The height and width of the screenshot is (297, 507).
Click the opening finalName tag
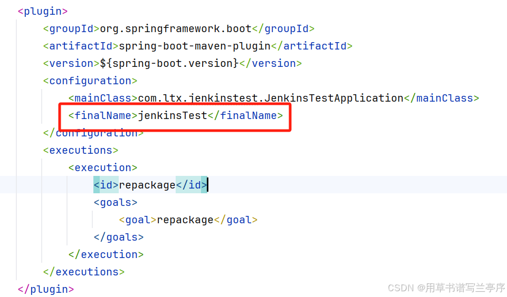coord(103,115)
